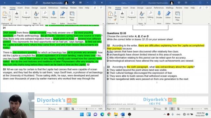Screen dimensions: 211x118
Task: Click Page 1 of 2 indicator
Action: pos(111,109)
